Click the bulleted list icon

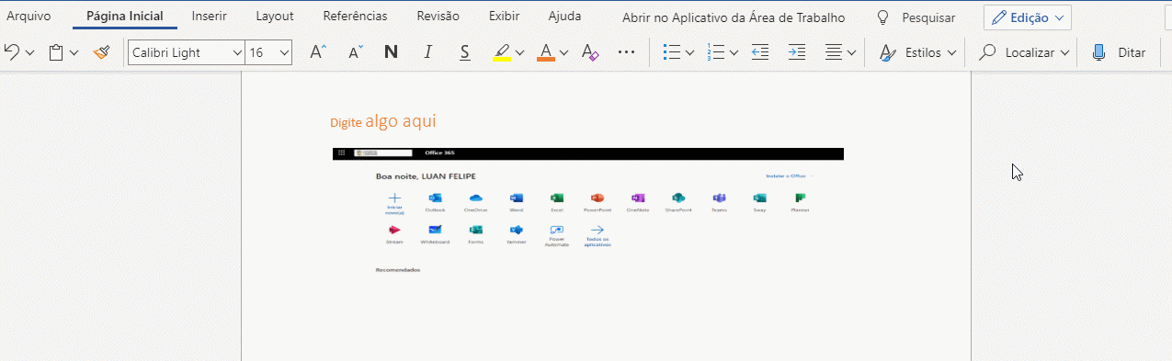pos(672,52)
